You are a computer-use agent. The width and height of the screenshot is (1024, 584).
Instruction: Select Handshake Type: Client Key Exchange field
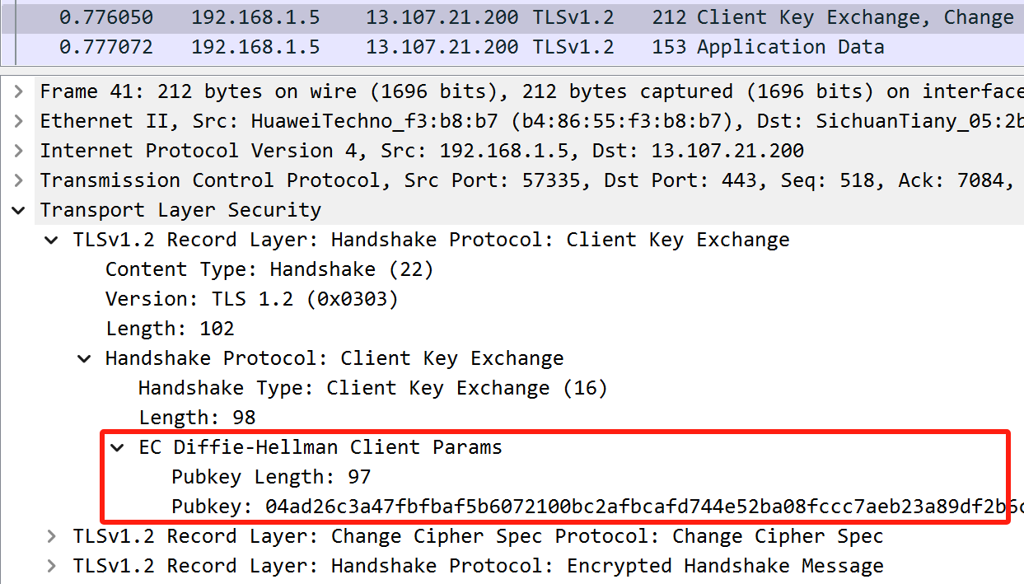click(x=372, y=388)
